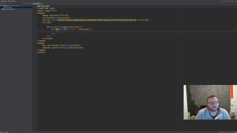Collapse the Ajax test project folder arrow
The width and height of the screenshot is (237, 133).
click(x=1, y=6)
